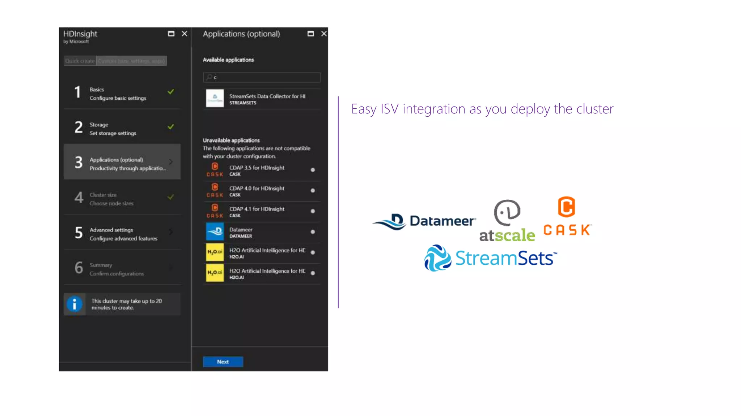Click the CDAP 3.5 Cask logo icon
This screenshot has height=416, width=741.
click(x=215, y=170)
